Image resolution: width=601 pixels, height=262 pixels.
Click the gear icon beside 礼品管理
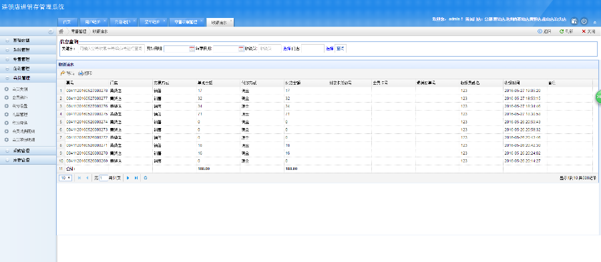click(6, 115)
